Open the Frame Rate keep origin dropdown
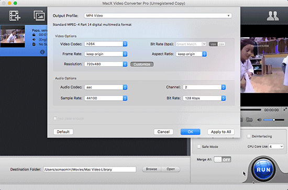The height and width of the screenshot is (190, 288). [106, 54]
